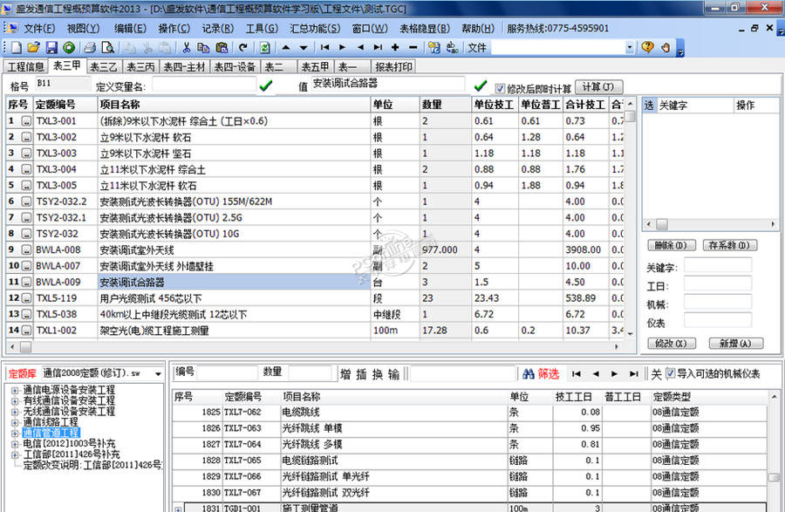
Task: Click the green circular icon next to save
Action: pos(69,48)
